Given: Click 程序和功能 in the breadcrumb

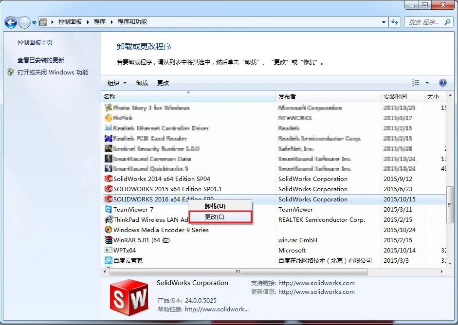Looking at the screenshot, I should coord(132,22).
